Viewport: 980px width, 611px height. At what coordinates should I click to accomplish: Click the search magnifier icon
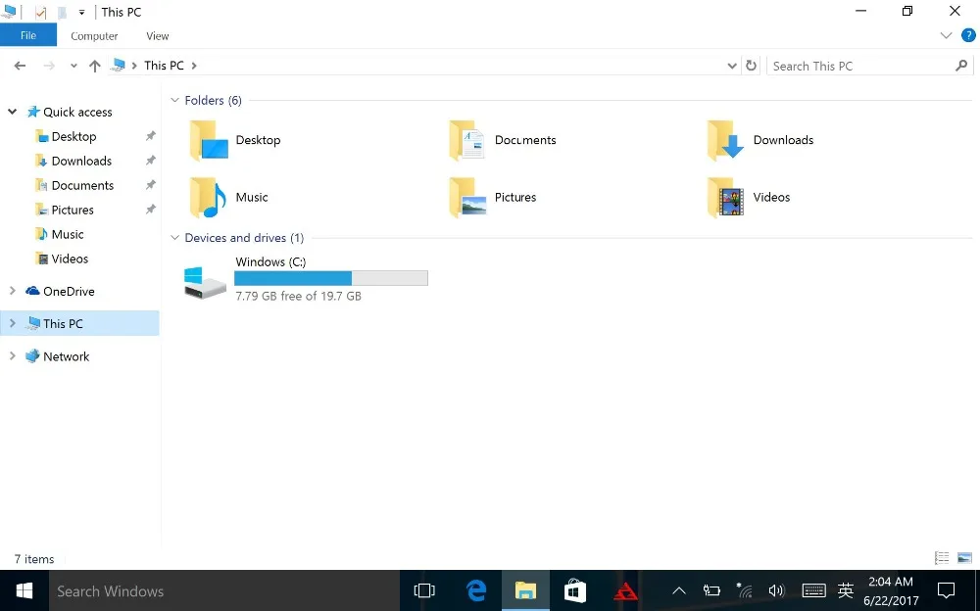[x=961, y=66]
